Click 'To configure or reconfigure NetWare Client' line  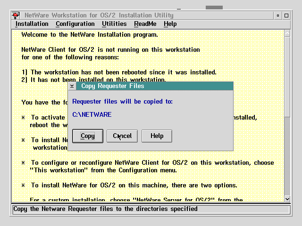152,163
